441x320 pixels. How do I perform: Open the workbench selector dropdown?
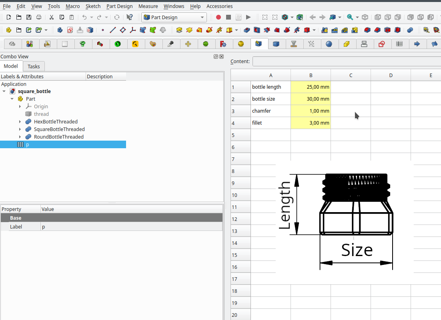pos(174,18)
